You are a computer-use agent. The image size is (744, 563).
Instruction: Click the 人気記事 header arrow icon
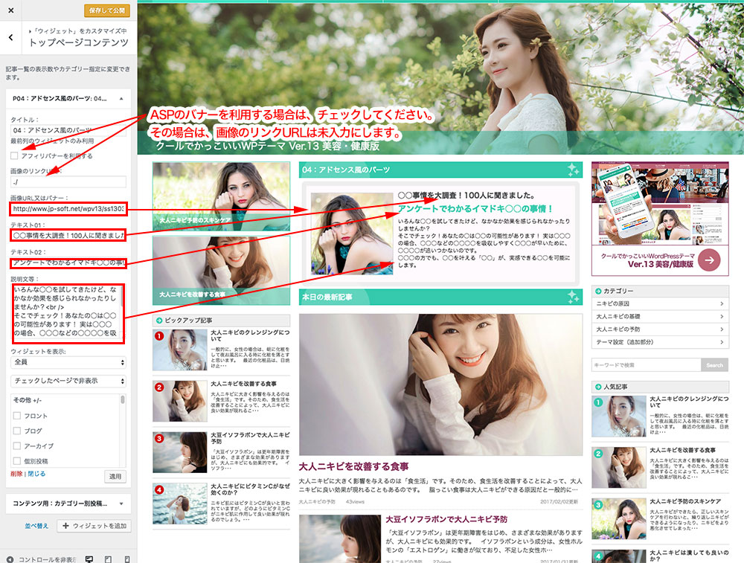pyautogui.click(x=598, y=387)
